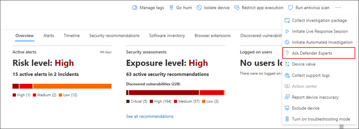Choose Device value from the menu
Screen dimensions: 359x129
304,64
